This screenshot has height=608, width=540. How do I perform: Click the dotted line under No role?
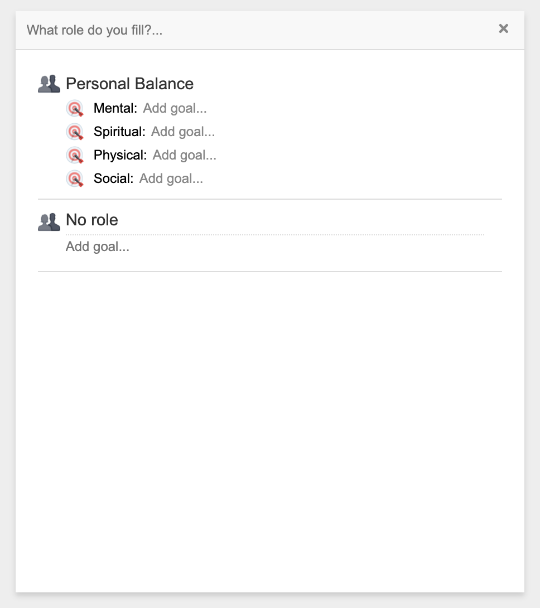pos(274,235)
